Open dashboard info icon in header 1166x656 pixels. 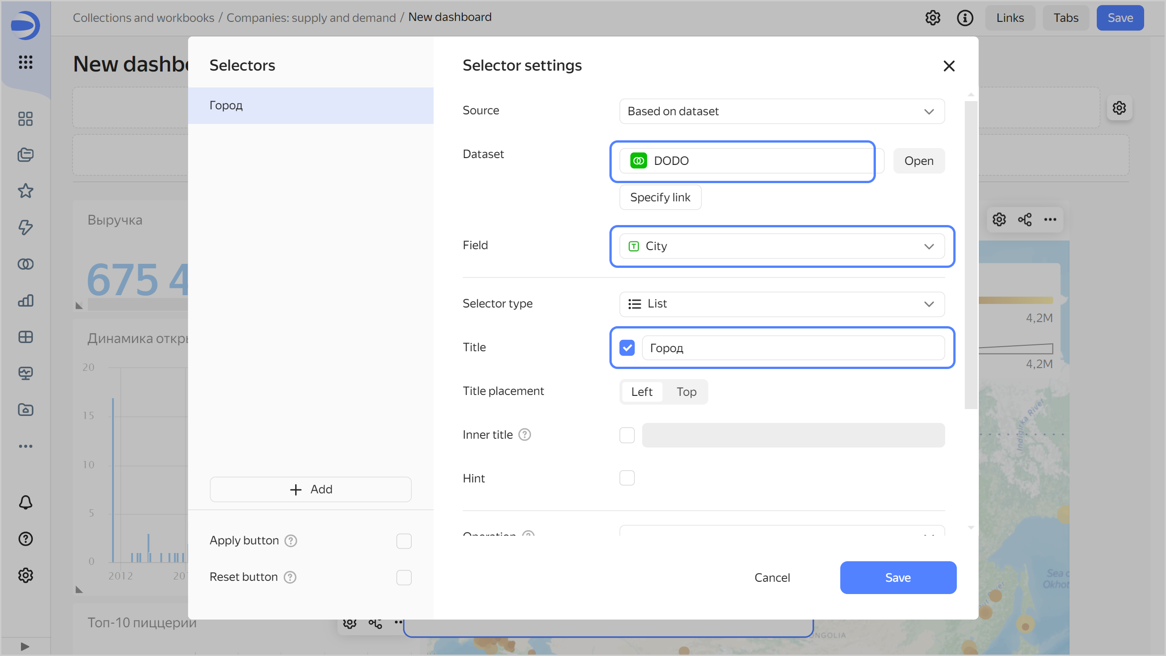point(965,18)
